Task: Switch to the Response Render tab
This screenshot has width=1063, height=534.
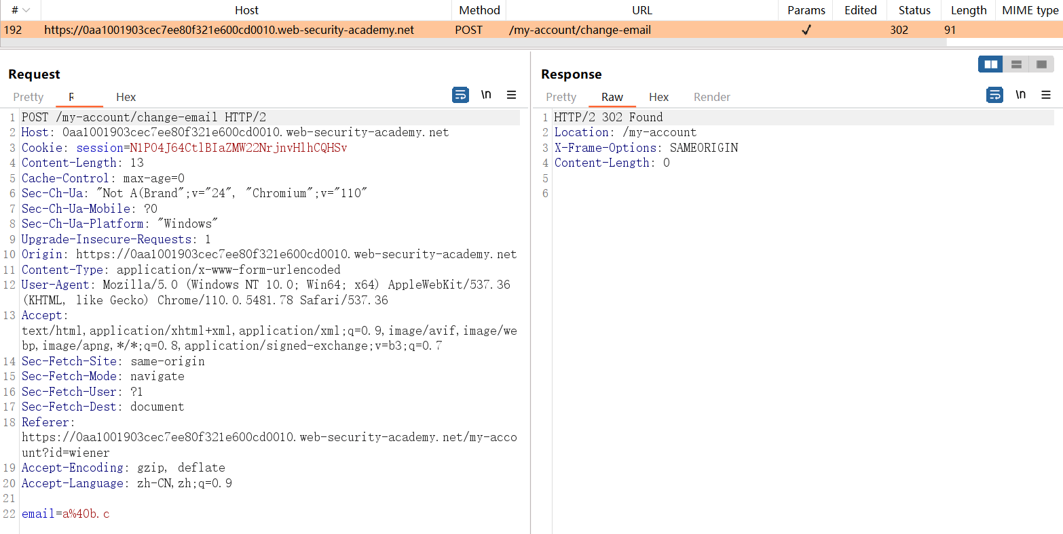Action: point(711,97)
